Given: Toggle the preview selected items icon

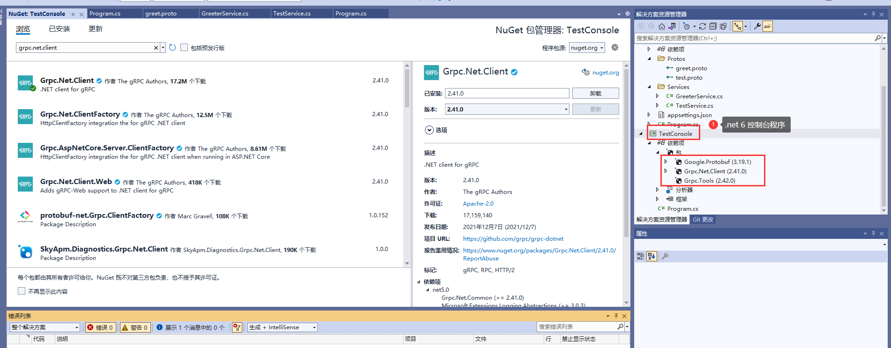Looking at the screenshot, I should [x=768, y=26].
